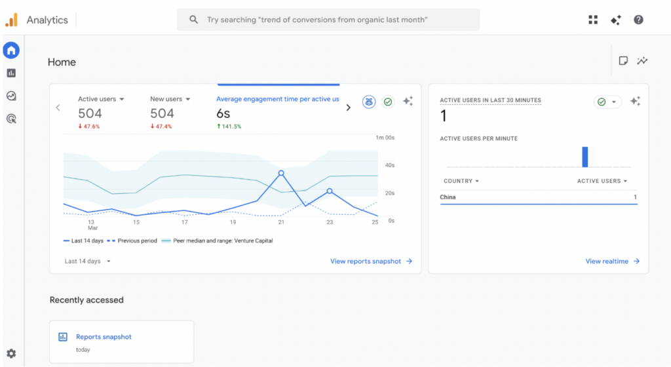Open the Google apps grid icon

click(592, 20)
